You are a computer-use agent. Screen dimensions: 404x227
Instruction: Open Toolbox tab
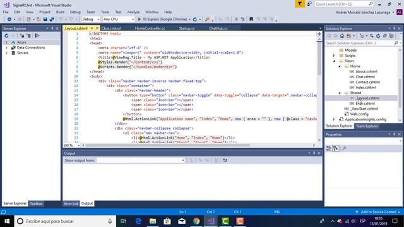coord(36,204)
